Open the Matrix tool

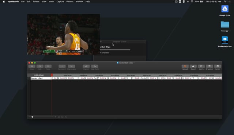tap(201, 66)
